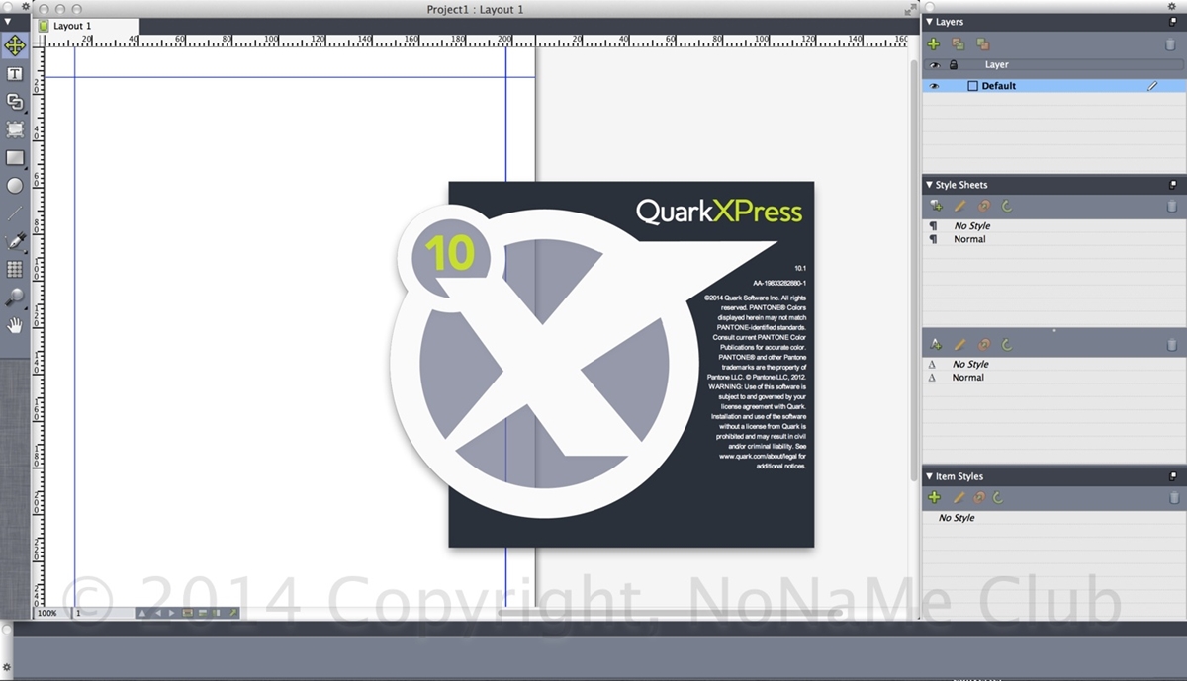This screenshot has height=681, width=1187.
Task: Select the Pan hand tool
Action: coord(15,325)
